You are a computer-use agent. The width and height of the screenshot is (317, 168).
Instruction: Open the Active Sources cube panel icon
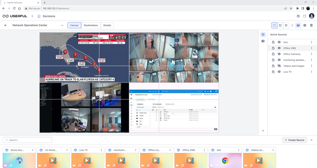tap(263, 35)
